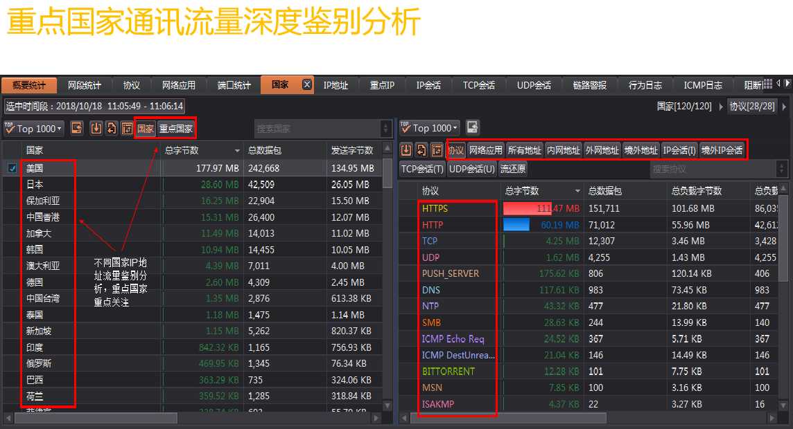Select the 俄罗斯 country row
The width and height of the screenshot is (793, 429).
point(192,363)
